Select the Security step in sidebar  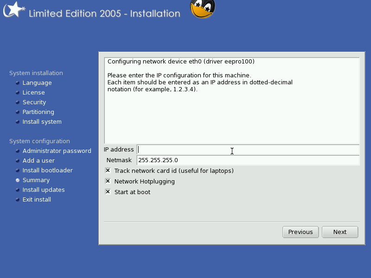pos(34,102)
